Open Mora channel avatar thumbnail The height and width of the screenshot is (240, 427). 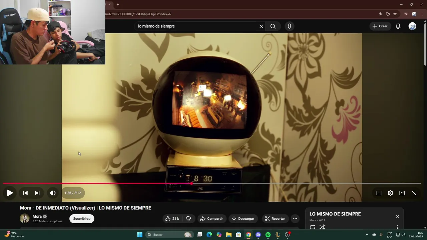coord(25,218)
